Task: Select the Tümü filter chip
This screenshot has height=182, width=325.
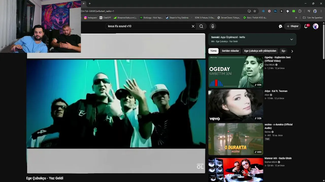Action: coord(214,51)
